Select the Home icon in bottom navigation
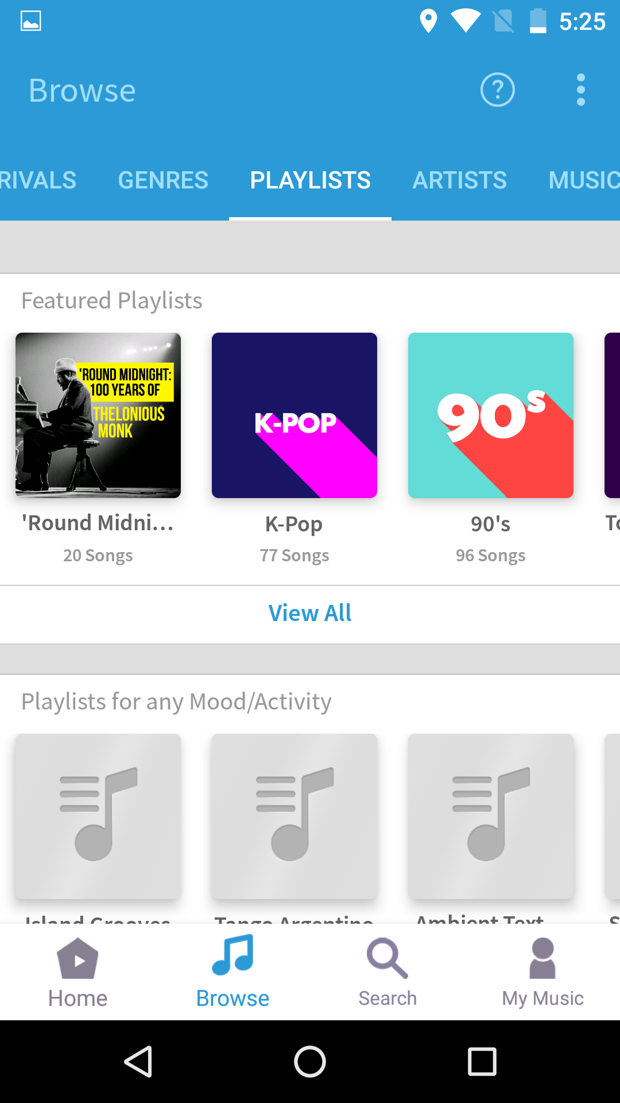The image size is (620, 1103). point(77,971)
